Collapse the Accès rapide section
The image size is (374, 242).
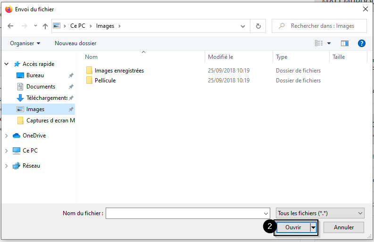[x=7, y=64]
